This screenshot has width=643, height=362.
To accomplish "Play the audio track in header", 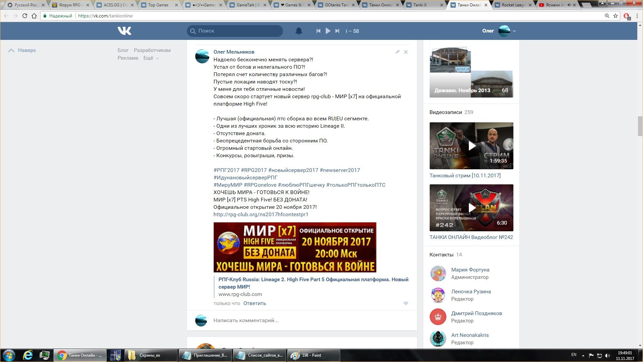I will tap(328, 31).
